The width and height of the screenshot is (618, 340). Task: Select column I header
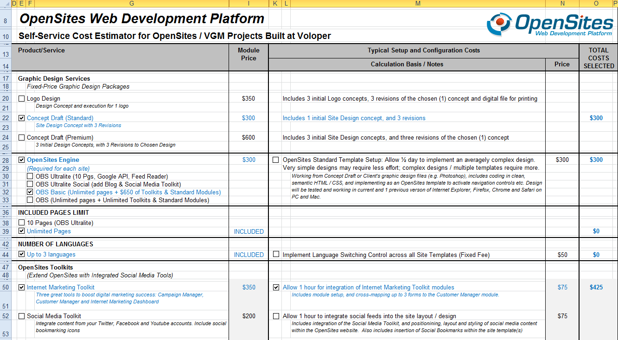click(248, 3)
